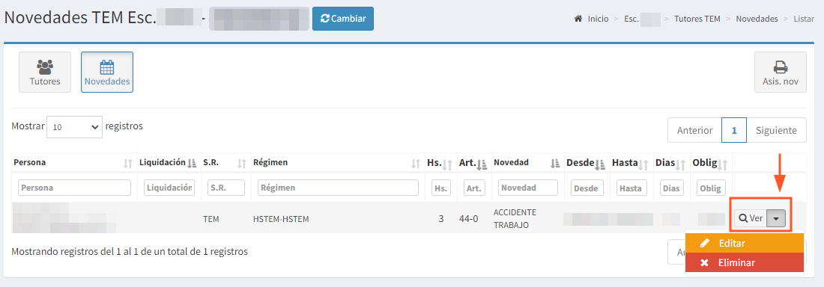Sort table by Desde column
Screen dimensions: 824x287
587,163
